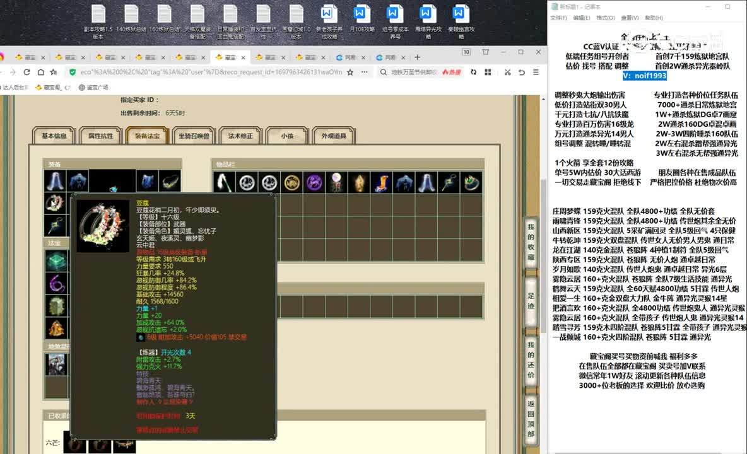747x454 pixels.
Task: Click the browser URL address field
Action: point(211,72)
